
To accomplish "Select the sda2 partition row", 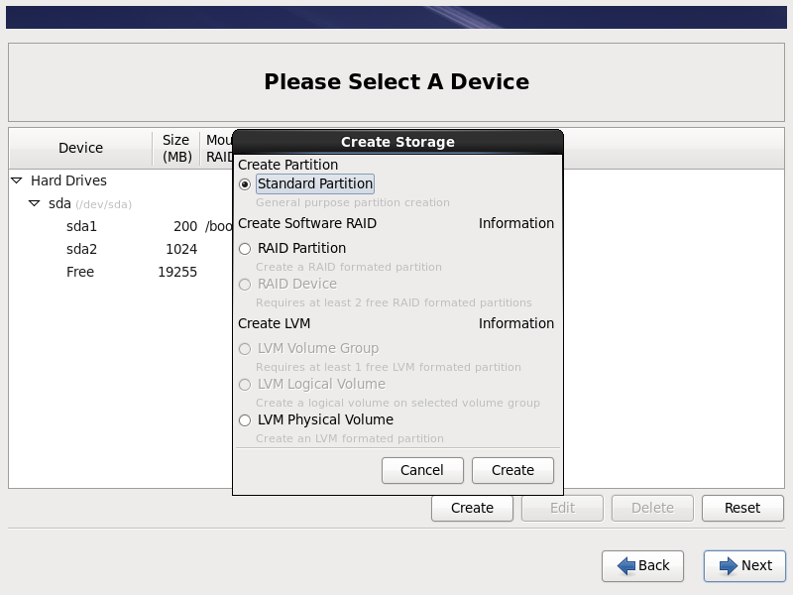I will [81, 249].
